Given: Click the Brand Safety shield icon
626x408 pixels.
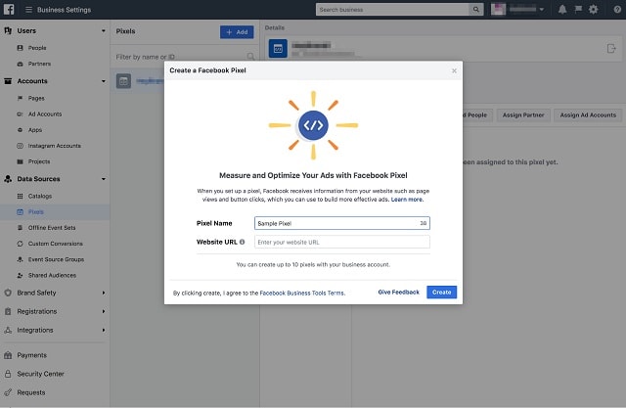Looking at the screenshot, I should pyautogui.click(x=8, y=293).
